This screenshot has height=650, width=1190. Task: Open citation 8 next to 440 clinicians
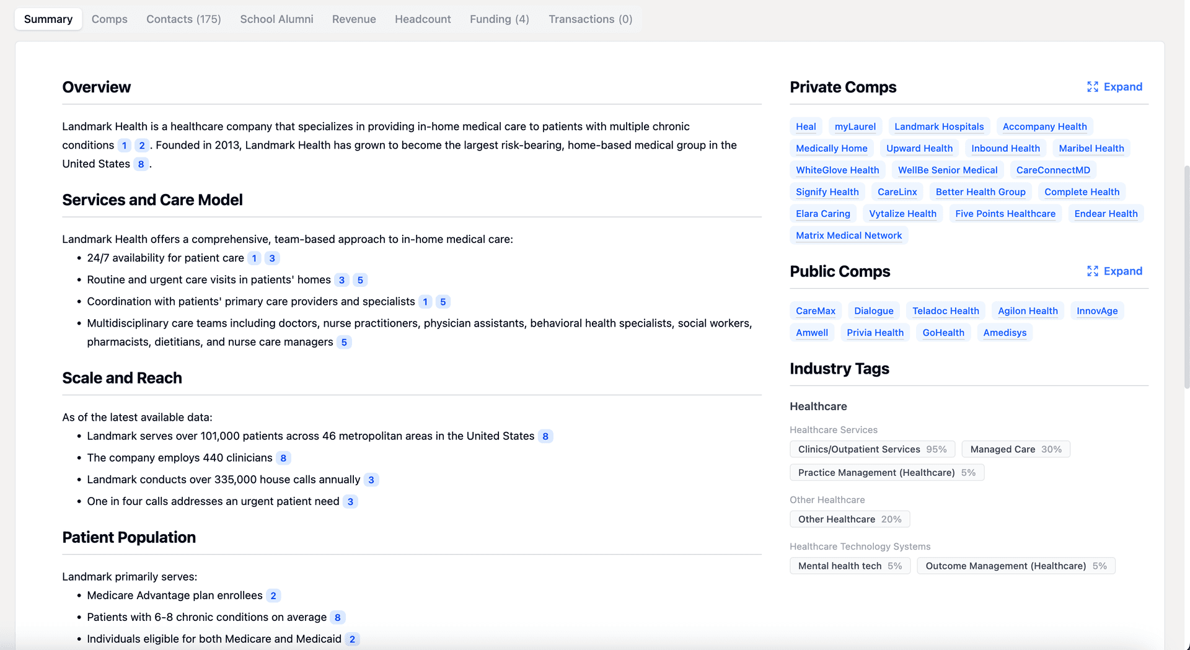[x=283, y=458]
